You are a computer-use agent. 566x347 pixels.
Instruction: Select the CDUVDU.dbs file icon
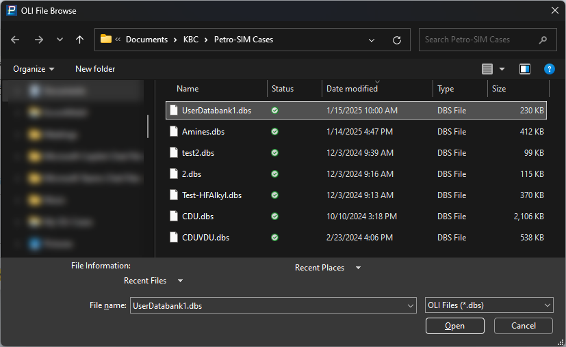[174, 238]
